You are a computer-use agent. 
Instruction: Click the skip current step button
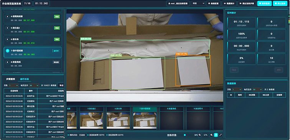(x=247, y=3)
